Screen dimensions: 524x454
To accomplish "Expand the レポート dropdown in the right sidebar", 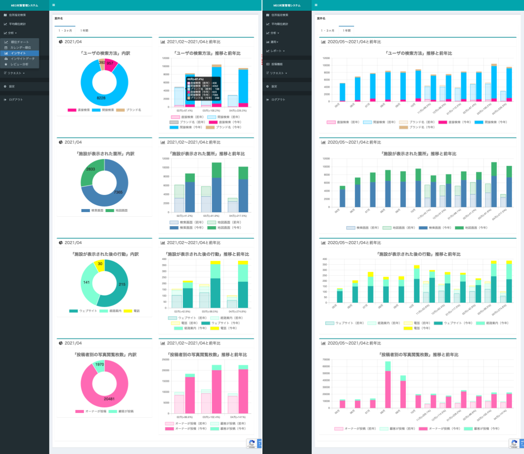I will (275, 51).
